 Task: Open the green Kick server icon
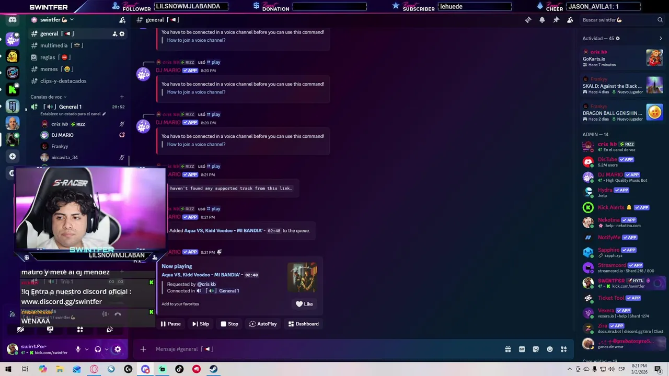coord(13,90)
